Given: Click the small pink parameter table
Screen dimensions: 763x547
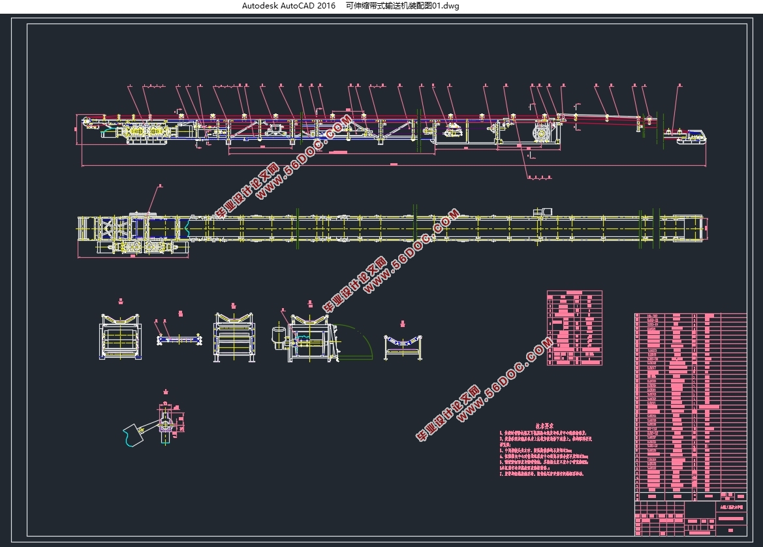Looking at the screenshot, I should click(574, 327).
